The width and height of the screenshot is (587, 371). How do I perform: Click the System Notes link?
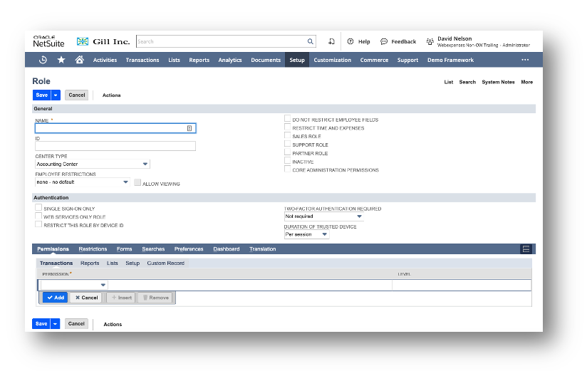tap(498, 82)
